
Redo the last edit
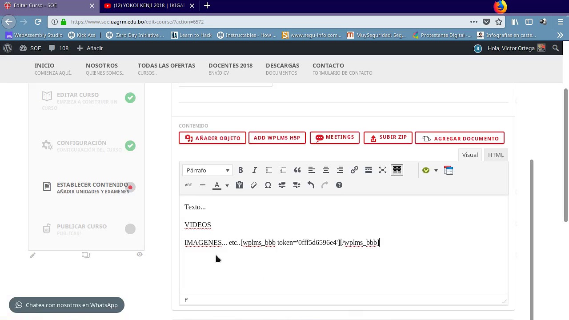click(x=325, y=185)
